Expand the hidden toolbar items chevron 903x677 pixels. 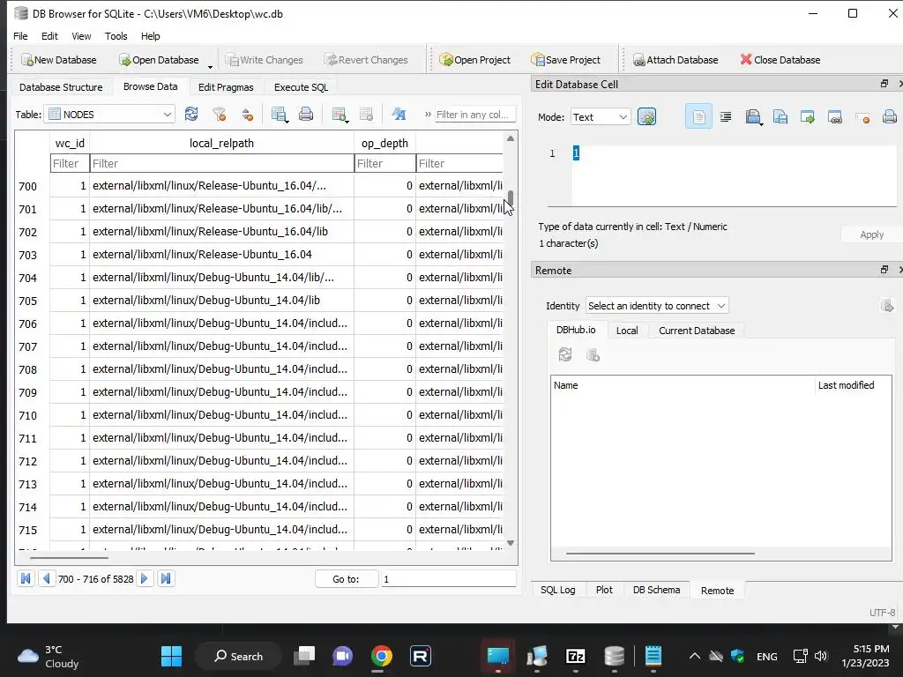tap(428, 114)
